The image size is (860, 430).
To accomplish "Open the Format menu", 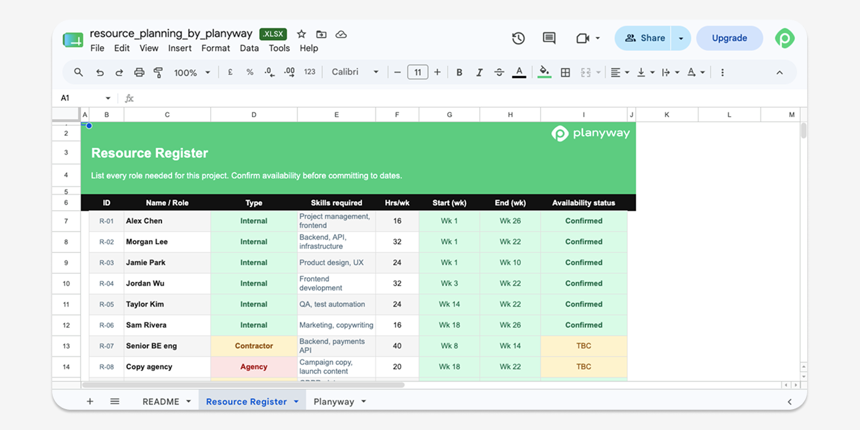I will 216,48.
